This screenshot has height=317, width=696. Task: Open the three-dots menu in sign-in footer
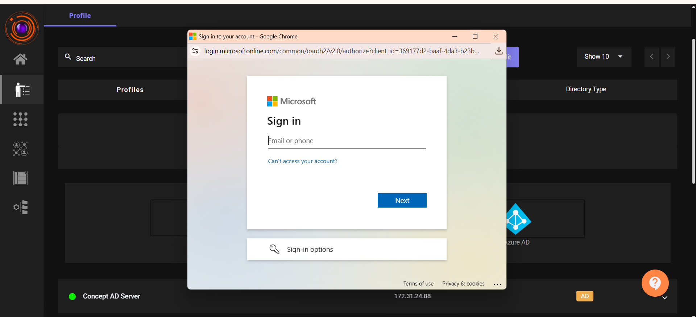pos(497,284)
